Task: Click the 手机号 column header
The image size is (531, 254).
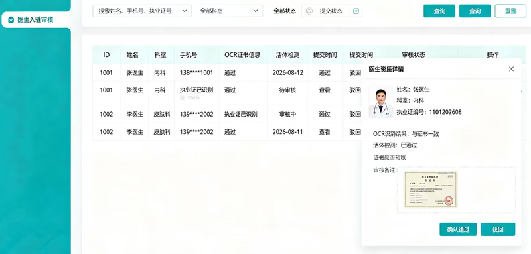Action: point(189,55)
